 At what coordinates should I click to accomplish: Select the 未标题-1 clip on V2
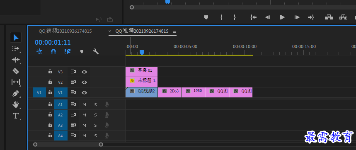[141, 82]
